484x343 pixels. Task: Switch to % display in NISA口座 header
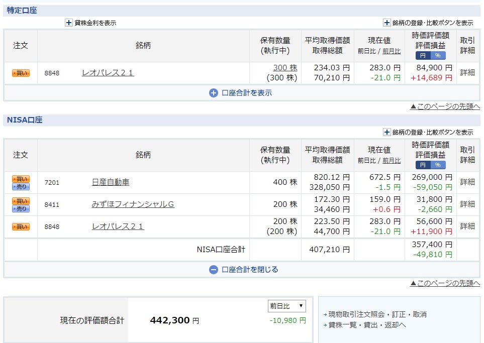click(438, 165)
